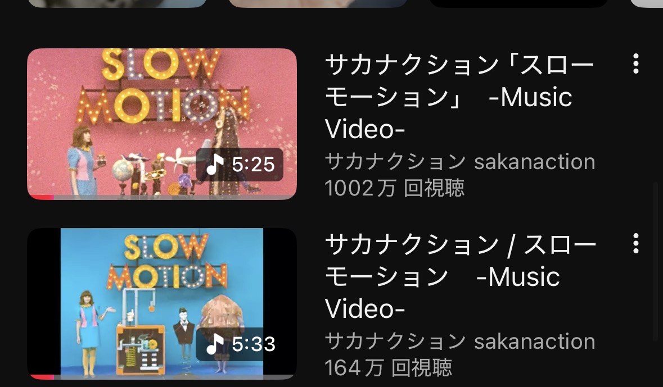Image resolution: width=663 pixels, height=387 pixels.
Task: Click the 164万 回視聴 view count
Action: click(x=388, y=367)
